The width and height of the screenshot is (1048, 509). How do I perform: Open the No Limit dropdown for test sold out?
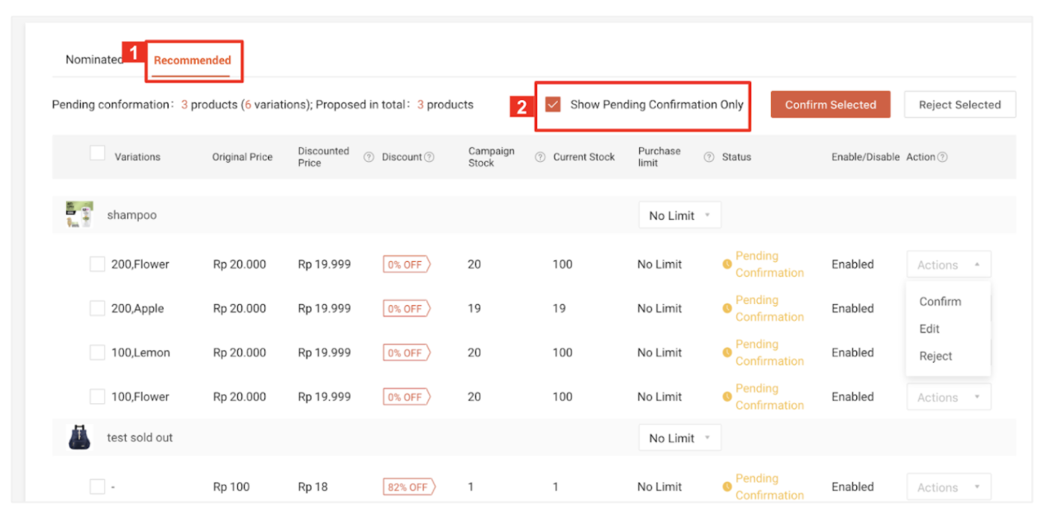(x=679, y=437)
